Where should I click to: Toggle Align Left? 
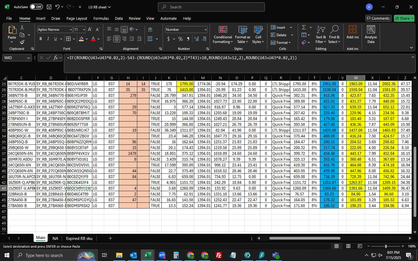pos(109,39)
